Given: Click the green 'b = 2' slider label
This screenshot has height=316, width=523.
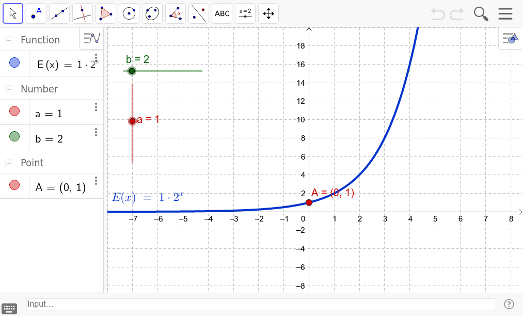Looking at the screenshot, I should pos(137,59).
